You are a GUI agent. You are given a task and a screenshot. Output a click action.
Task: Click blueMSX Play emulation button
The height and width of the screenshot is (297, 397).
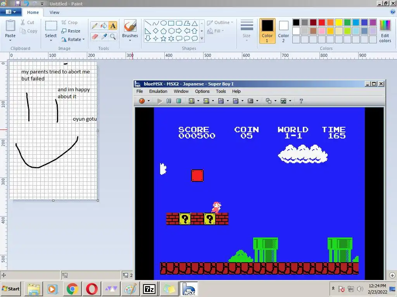coord(159,101)
